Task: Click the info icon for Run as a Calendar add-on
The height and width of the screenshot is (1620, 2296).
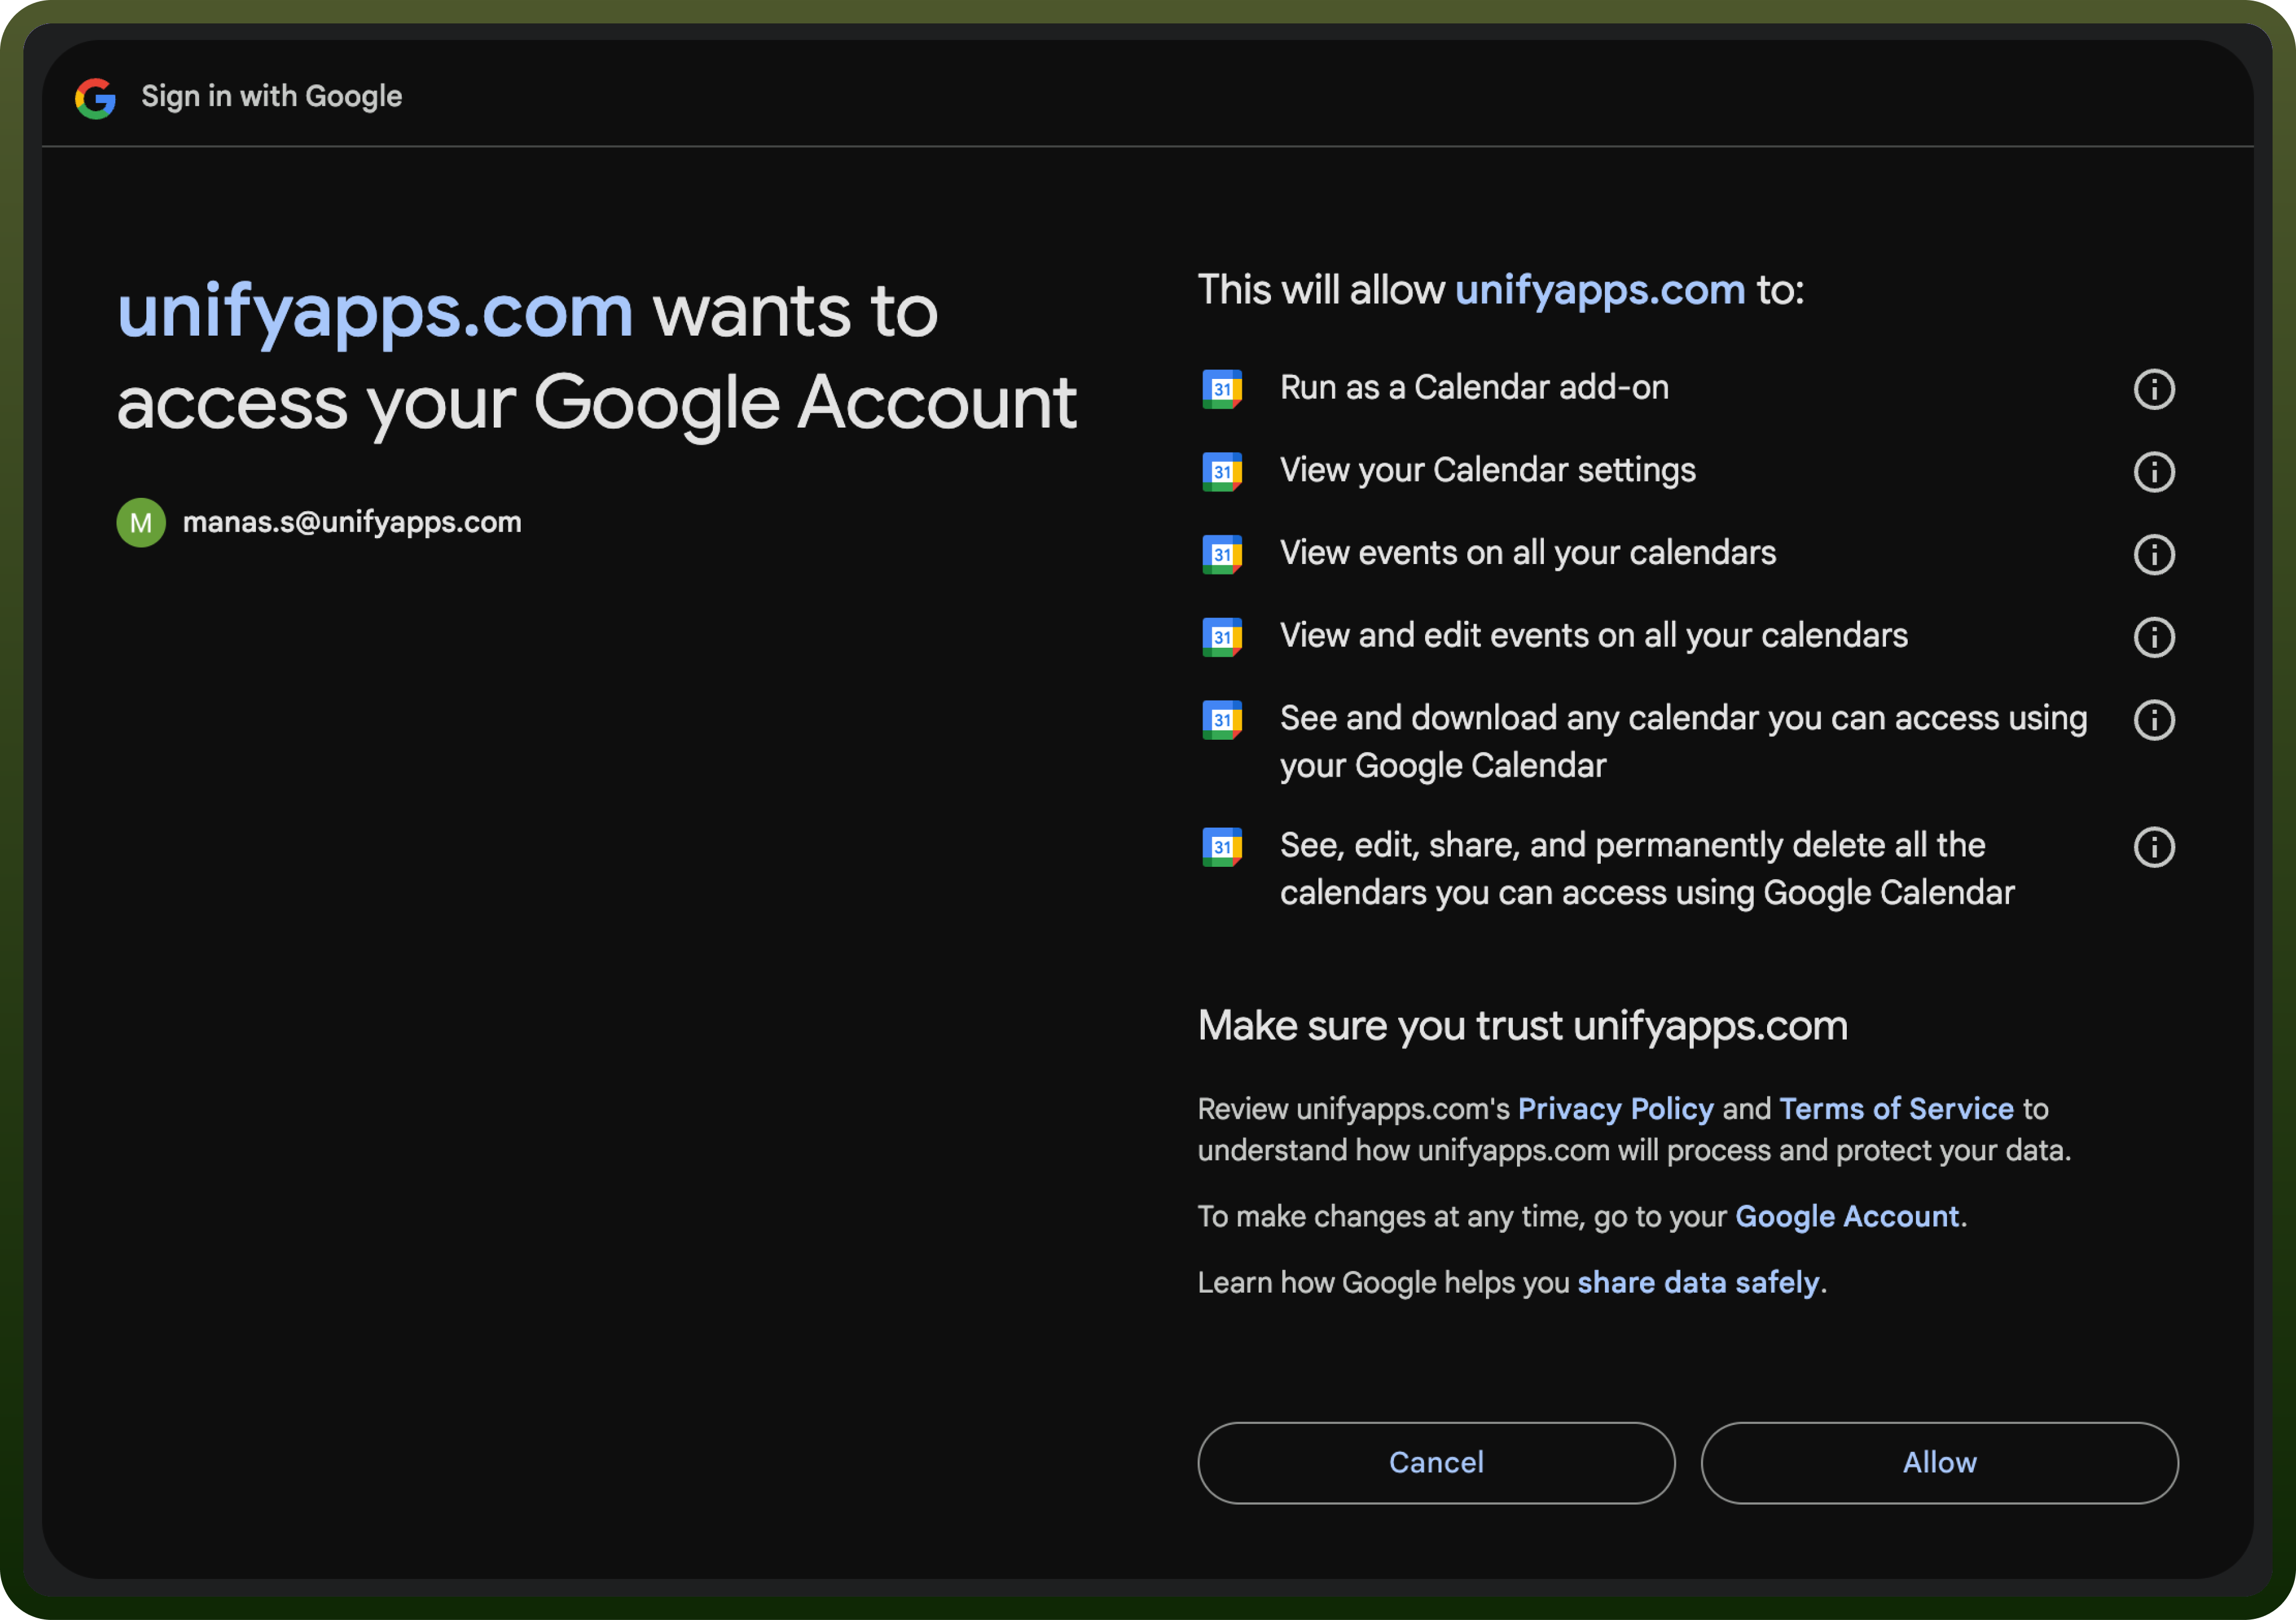Action: [x=2154, y=389]
